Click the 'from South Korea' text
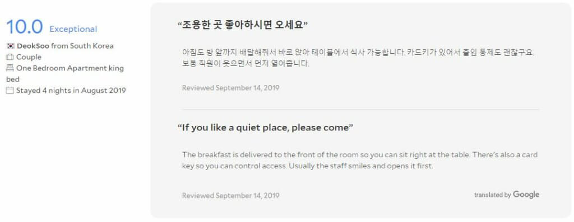The height and width of the screenshot is (222, 574). point(82,46)
